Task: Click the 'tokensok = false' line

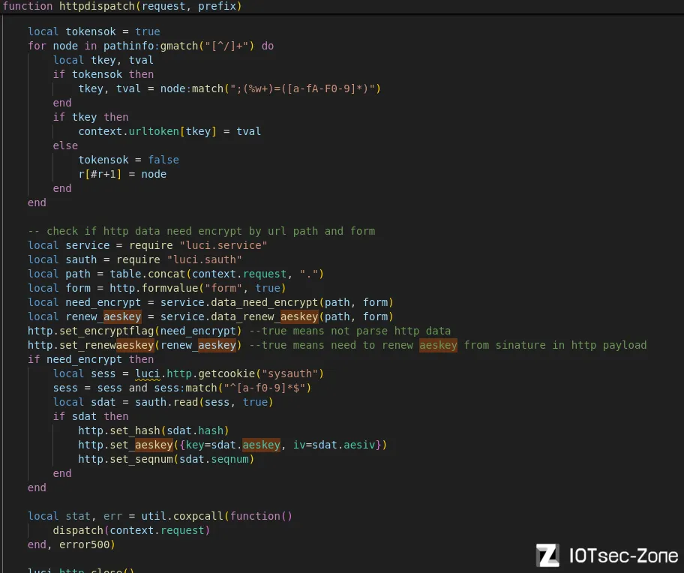Action: pyautogui.click(x=129, y=160)
